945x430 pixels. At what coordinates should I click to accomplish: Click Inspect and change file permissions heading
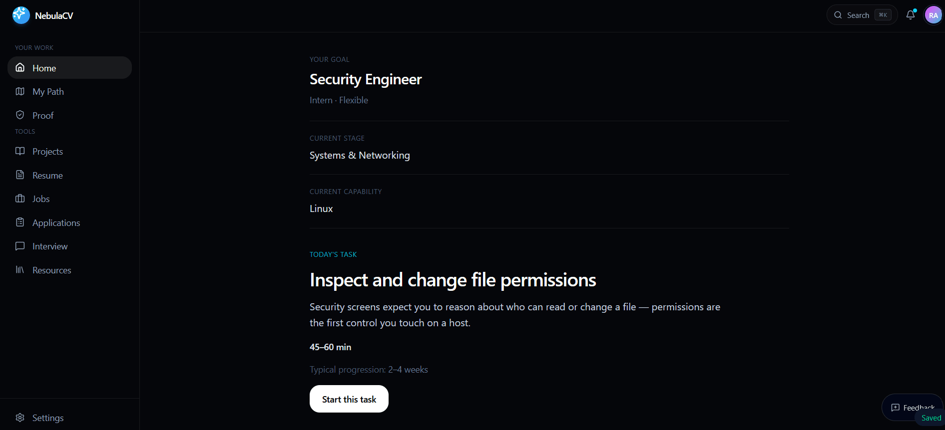pyautogui.click(x=453, y=280)
